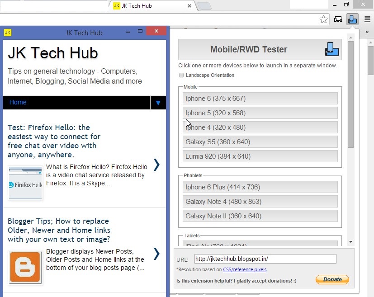Launch the Iphone 6 (375 x 667) device

pyautogui.click(x=260, y=99)
